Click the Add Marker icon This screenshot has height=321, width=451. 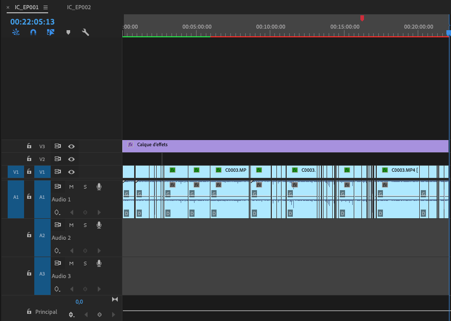coord(68,32)
